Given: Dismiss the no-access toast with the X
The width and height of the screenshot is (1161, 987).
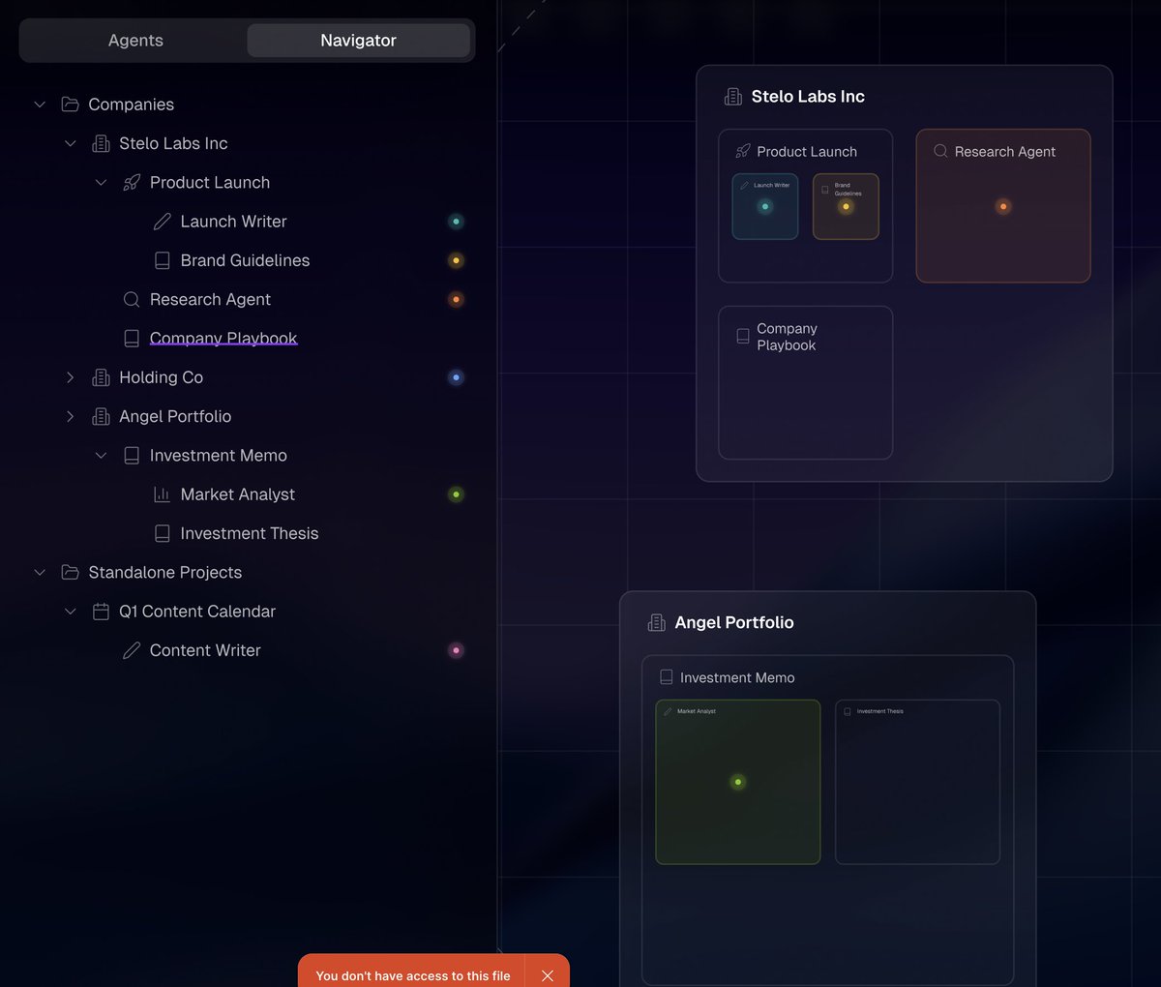Looking at the screenshot, I should (548, 975).
